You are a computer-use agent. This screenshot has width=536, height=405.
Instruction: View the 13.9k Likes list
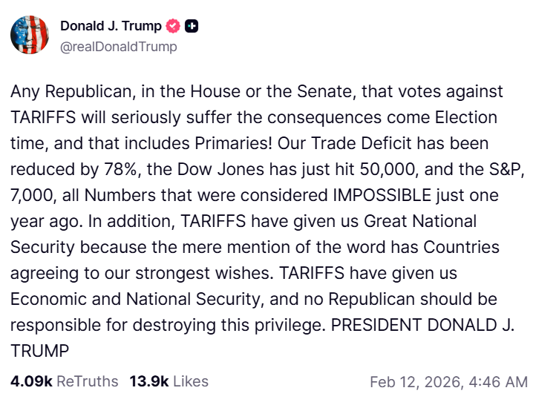[169, 381]
